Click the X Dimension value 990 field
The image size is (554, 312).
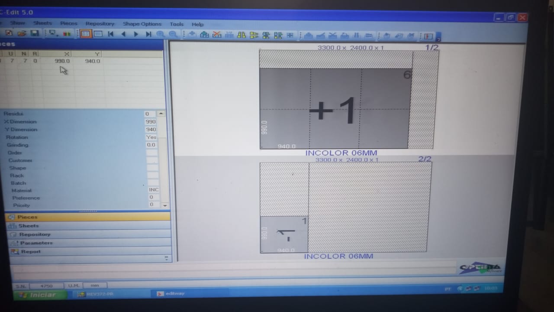click(151, 122)
